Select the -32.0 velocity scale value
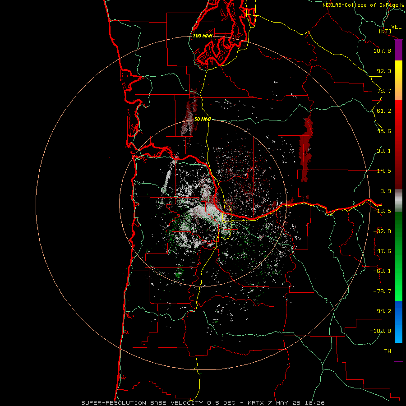The height and width of the screenshot is (406, 406). [382, 231]
